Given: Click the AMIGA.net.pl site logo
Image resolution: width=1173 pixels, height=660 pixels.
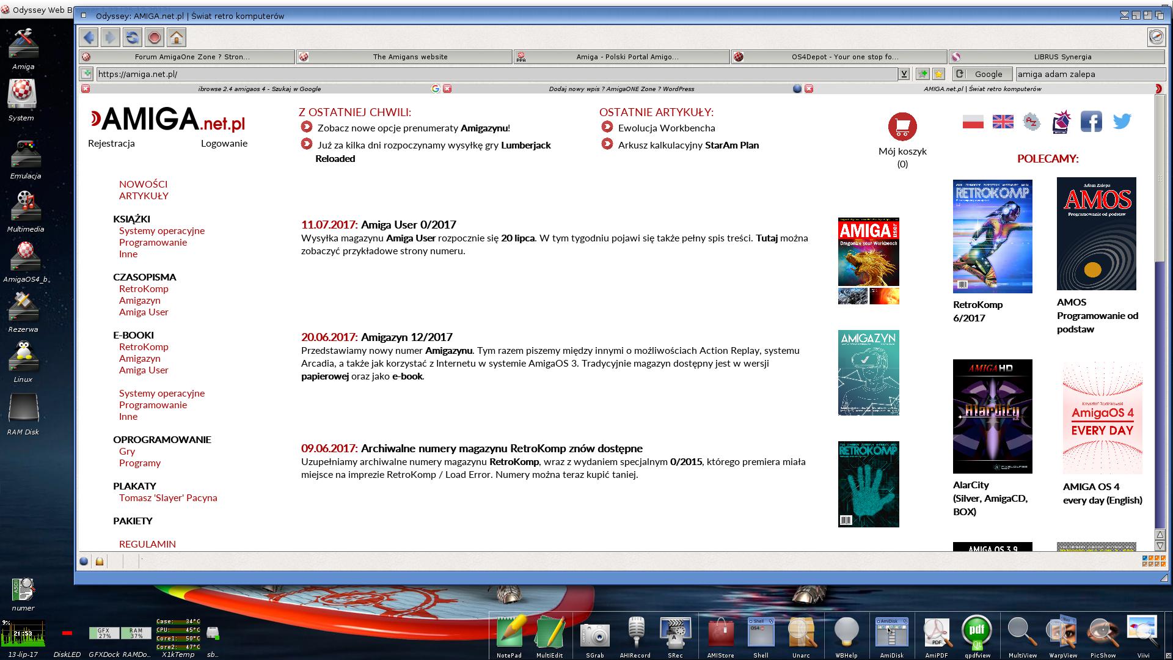Looking at the screenshot, I should (168, 119).
